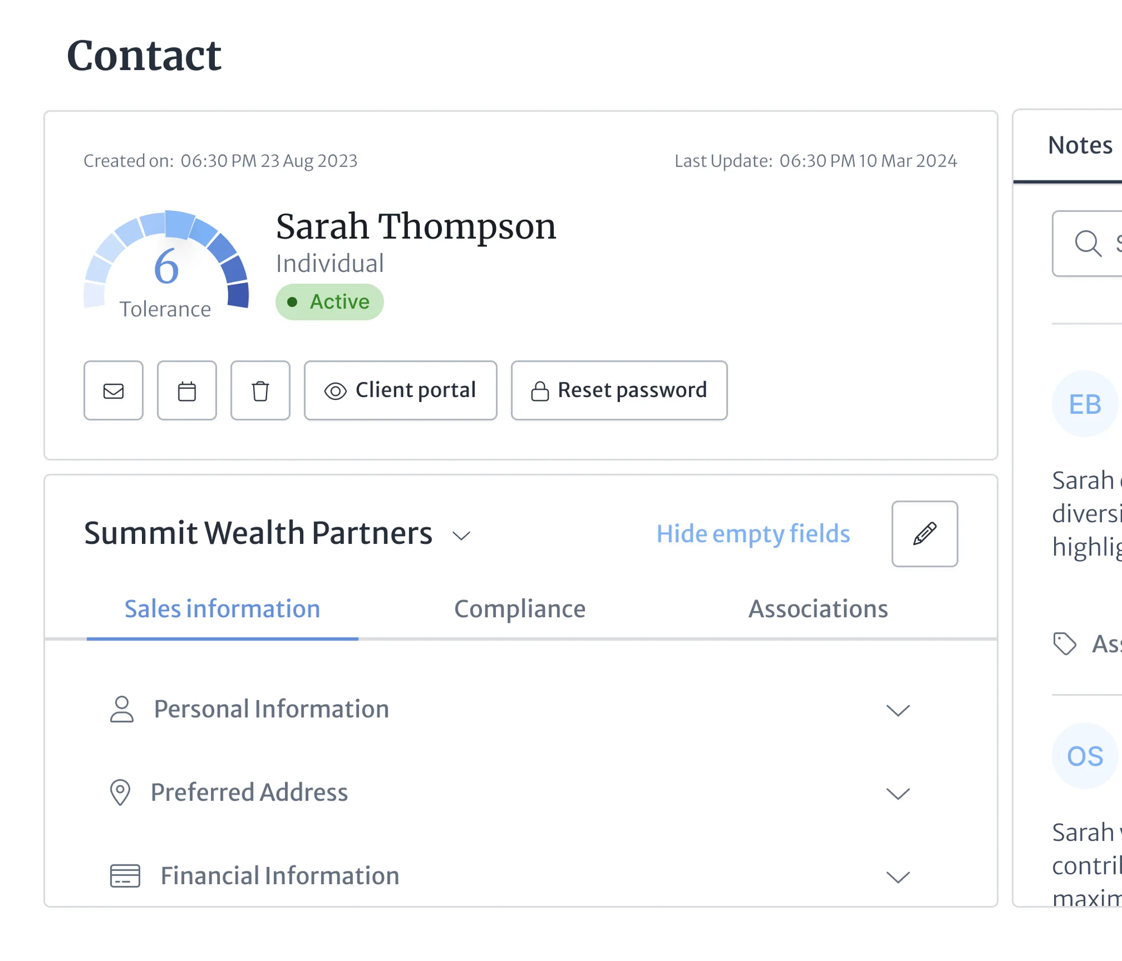This screenshot has height=961, width=1122.
Task: Click the person icon beside Personal Information
Action: tap(121, 709)
